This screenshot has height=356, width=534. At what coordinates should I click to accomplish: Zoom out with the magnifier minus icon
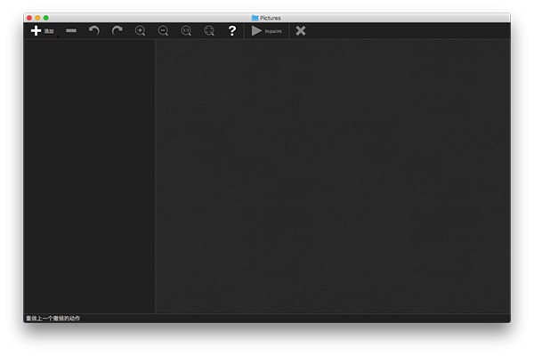(x=163, y=30)
